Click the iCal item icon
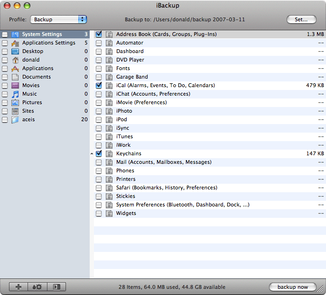 tap(109, 86)
